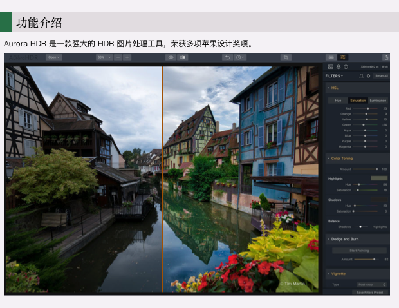
Task: Click the AuroraHDR logo in toolbar
Action: [23, 57]
